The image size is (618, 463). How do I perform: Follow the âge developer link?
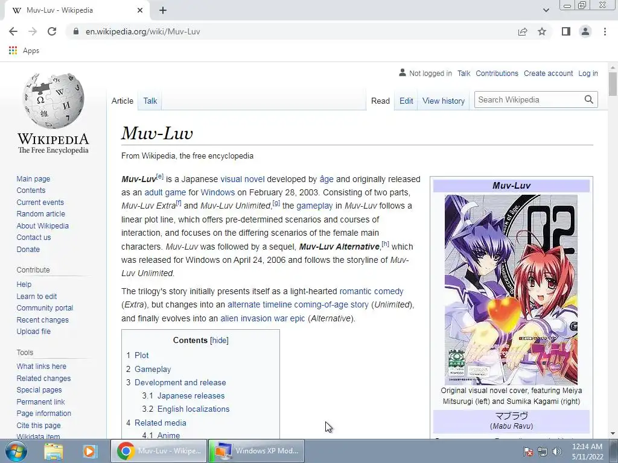coord(327,179)
